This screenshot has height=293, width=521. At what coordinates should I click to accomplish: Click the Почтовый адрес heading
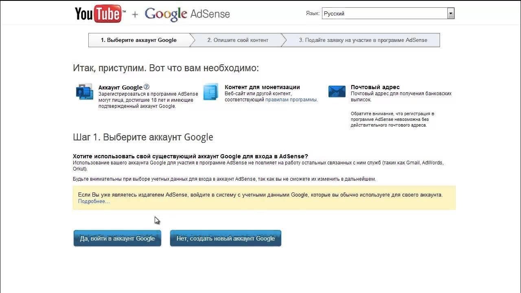375,87
